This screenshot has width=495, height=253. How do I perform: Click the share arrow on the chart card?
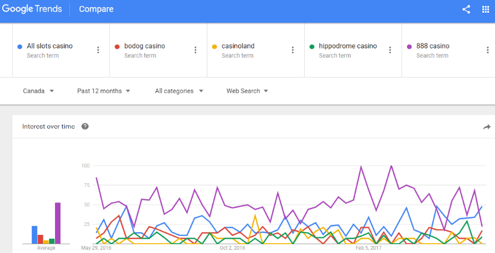pos(487,127)
